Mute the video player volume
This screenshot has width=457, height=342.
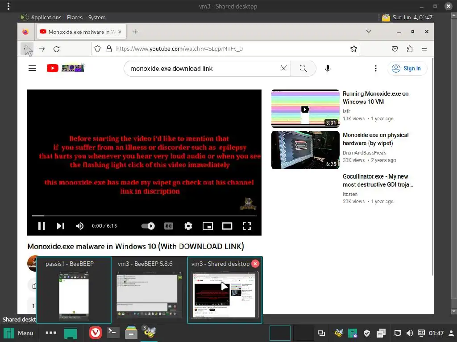click(x=79, y=226)
